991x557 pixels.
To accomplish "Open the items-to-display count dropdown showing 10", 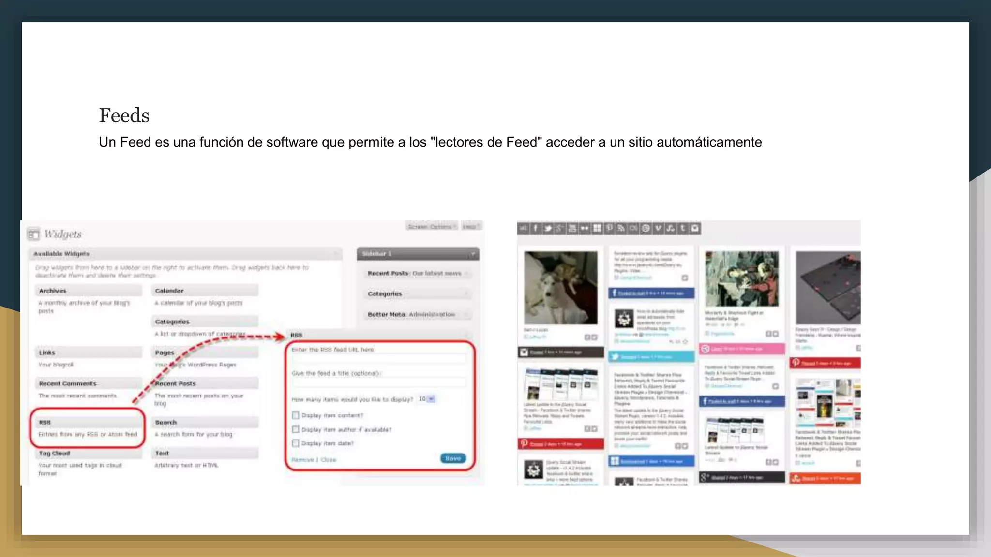I will [427, 399].
